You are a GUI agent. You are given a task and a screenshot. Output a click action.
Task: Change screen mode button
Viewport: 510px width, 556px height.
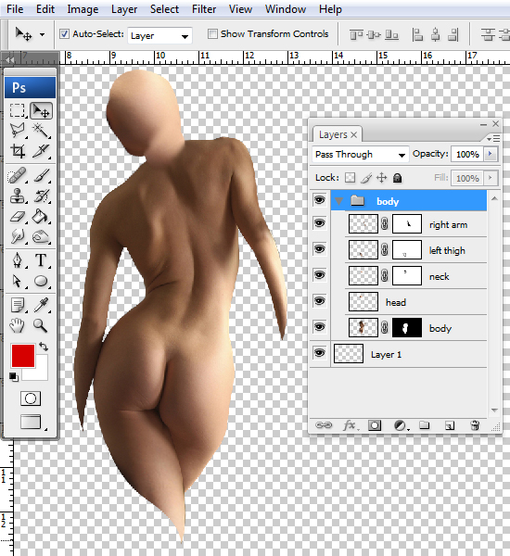pos(31,422)
